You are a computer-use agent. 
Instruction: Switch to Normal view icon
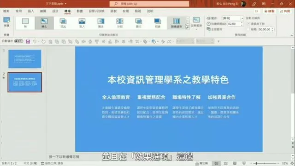pyautogui.click(x=217, y=163)
